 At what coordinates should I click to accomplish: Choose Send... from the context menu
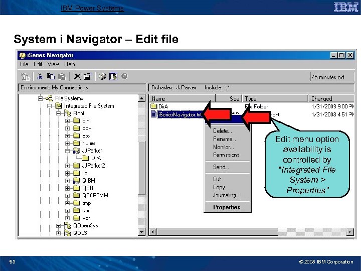point(221,167)
